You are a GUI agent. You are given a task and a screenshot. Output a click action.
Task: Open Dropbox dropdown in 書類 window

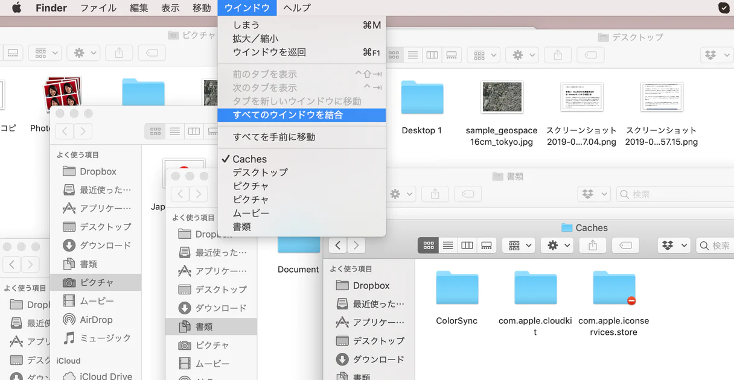click(595, 194)
